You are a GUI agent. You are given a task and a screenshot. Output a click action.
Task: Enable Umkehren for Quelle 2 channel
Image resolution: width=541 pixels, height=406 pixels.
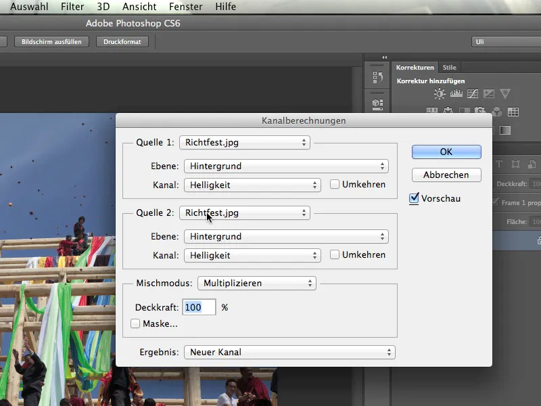(334, 255)
